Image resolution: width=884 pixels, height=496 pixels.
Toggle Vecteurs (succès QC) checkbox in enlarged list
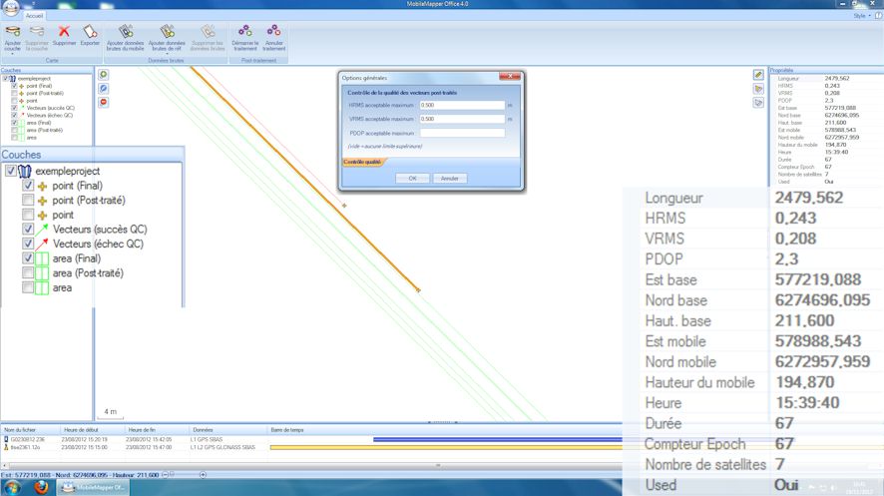point(28,229)
